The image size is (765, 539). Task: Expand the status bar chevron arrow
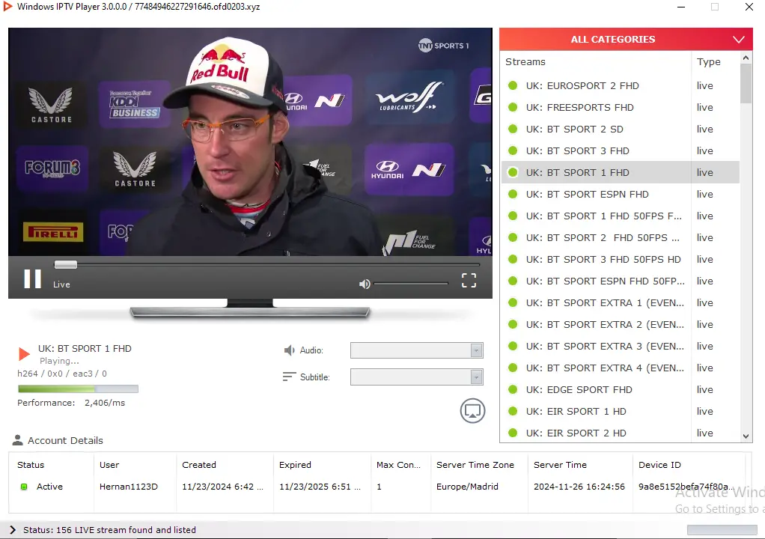click(13, 530)
